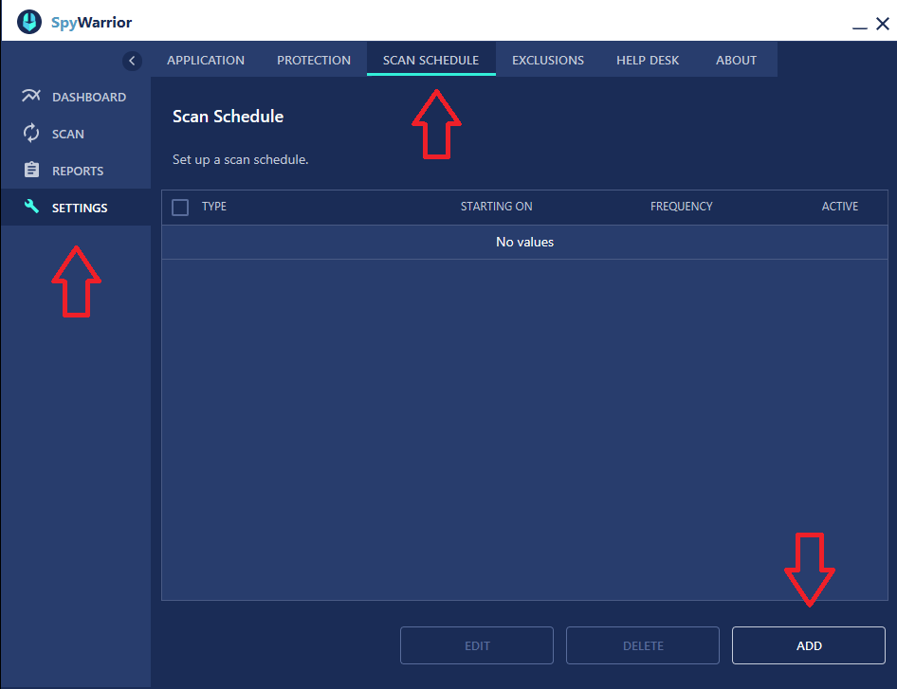Click the Dashboard graph icon
The height and width of the screenshot is (689, 897).
pos(31,96)
